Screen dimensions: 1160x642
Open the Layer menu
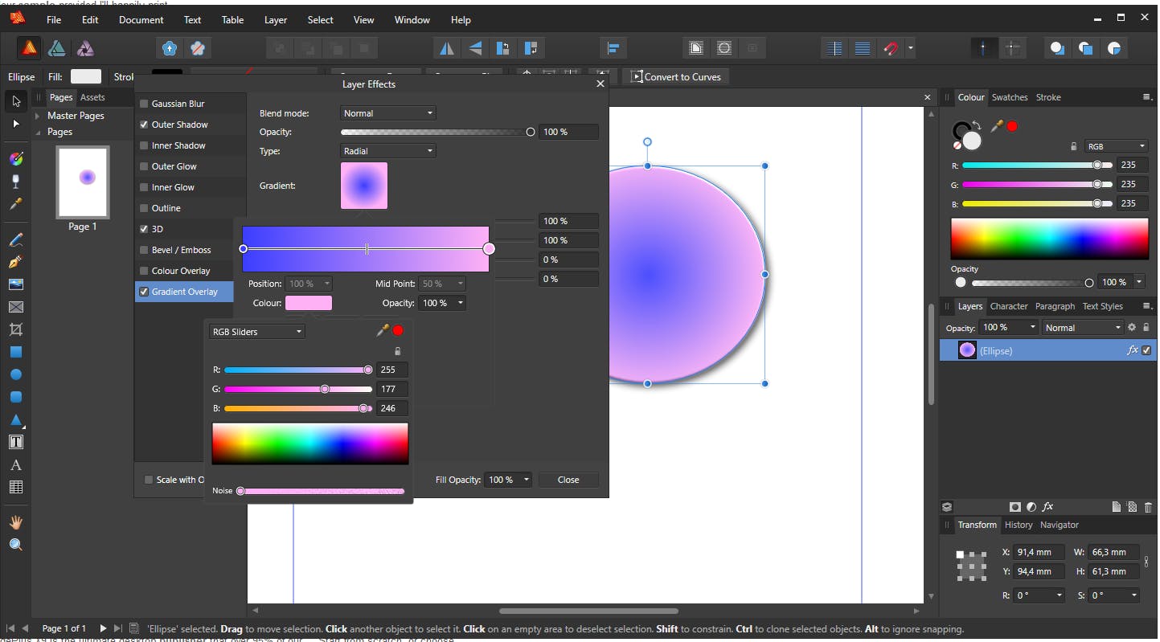[276, 19]
